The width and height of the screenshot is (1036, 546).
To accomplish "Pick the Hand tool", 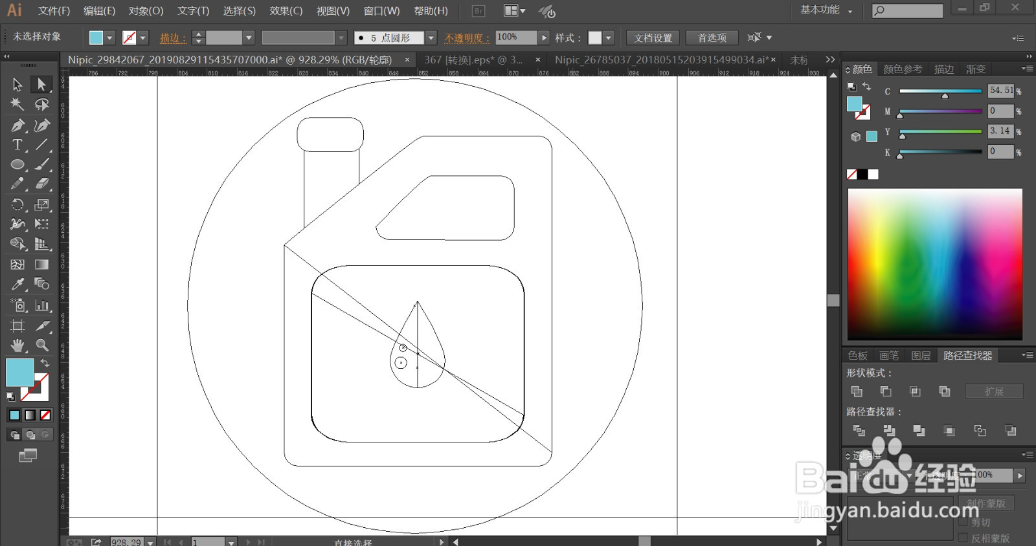I will pyautogui.click(x=17, y=345).
